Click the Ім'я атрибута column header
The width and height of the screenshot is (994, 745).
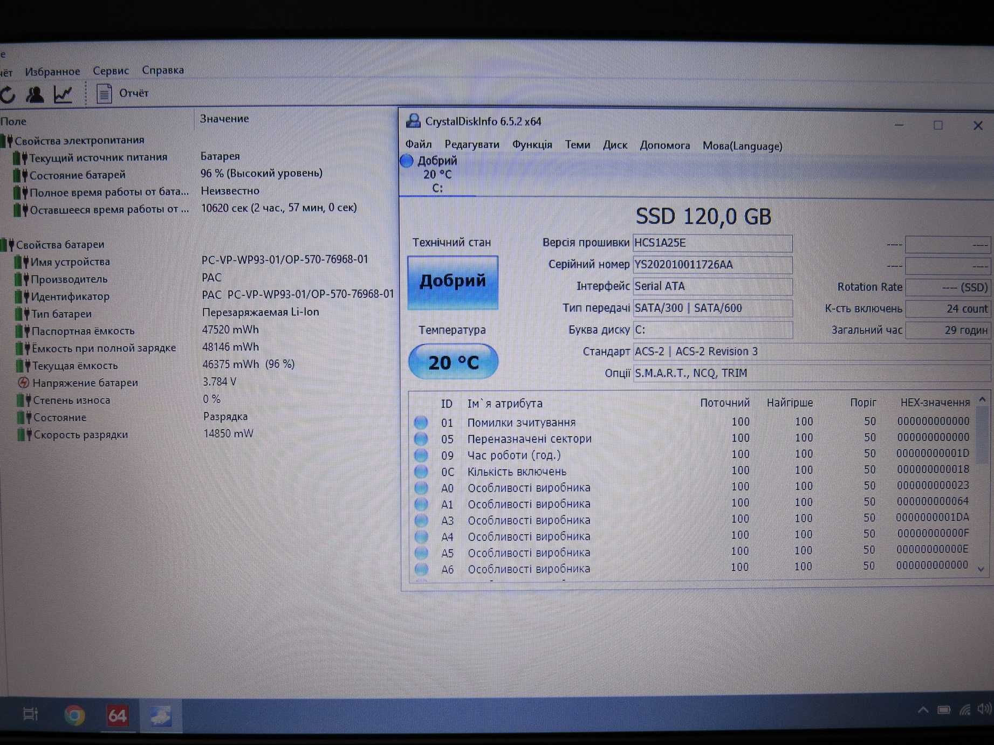coord(505,403)
